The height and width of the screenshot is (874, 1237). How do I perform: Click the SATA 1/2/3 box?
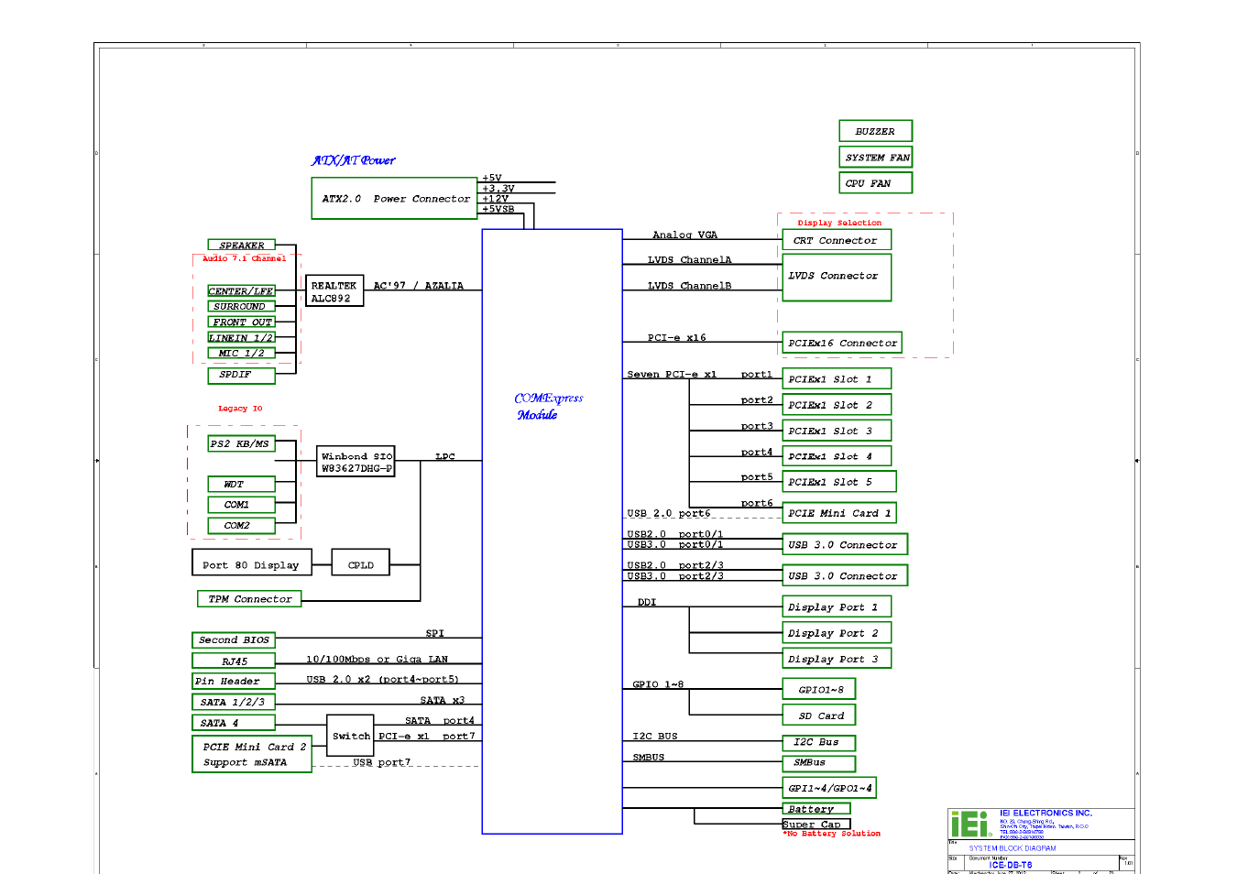coord(234,702)
